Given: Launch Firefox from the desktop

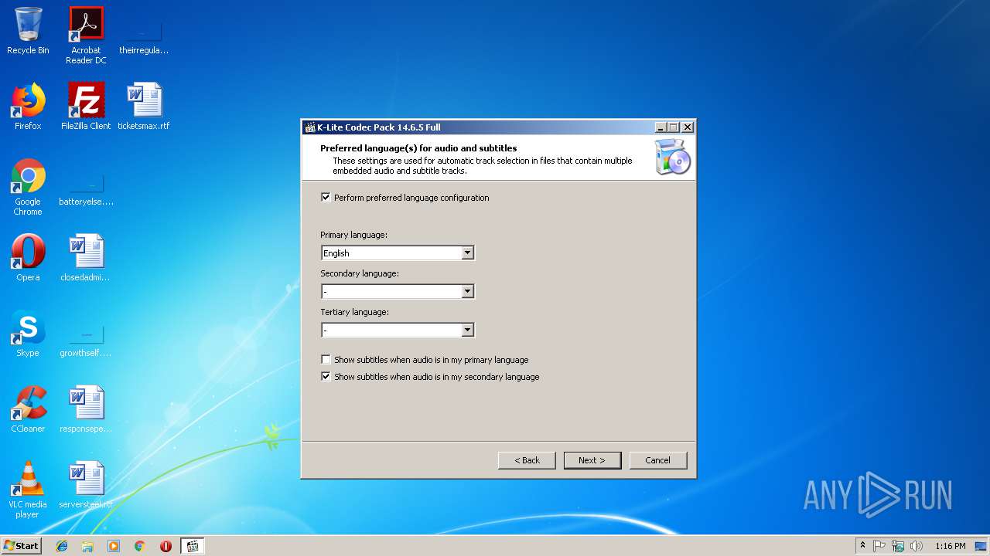Looking at the screenshot, I should pos(28,107).
